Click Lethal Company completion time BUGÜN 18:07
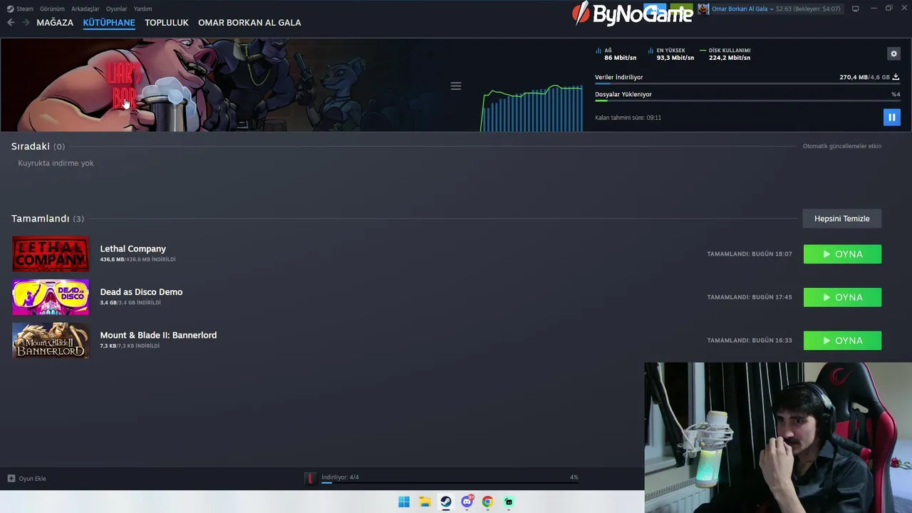Viewport: 912px width, 513px height. coord(750,254)
